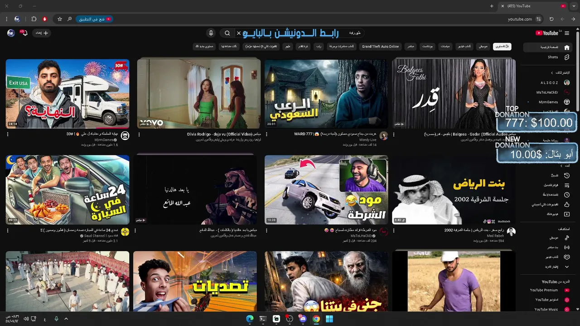
Task: Open more options for MjrmGames #30 video
Action: point(7,134)
